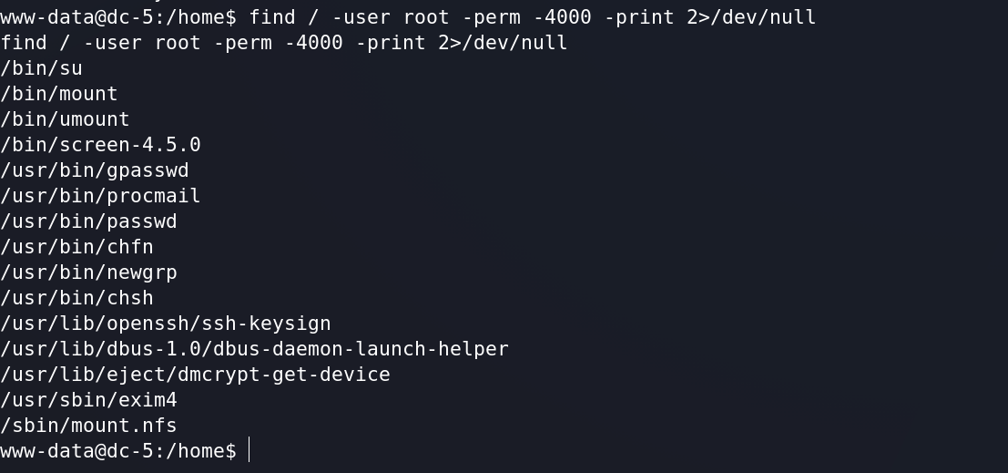Click the /usr/sbin/exim4 entry
The image size is (1008, 473).
(88, 400)
